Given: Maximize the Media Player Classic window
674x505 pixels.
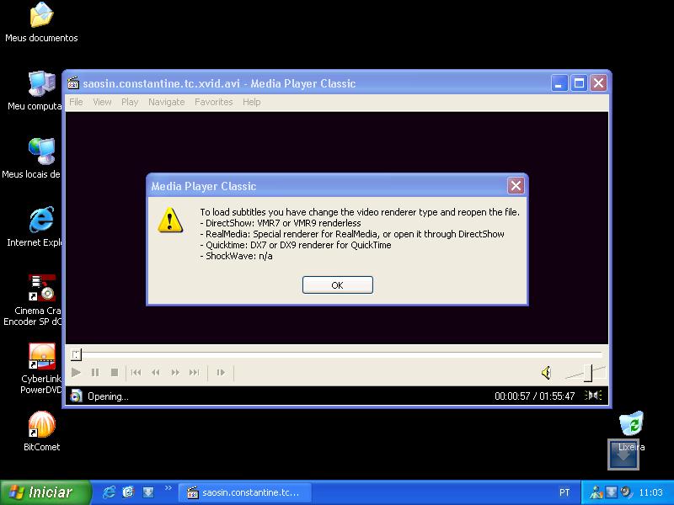Looking at the screenshot, I should [x=579, y=82].
